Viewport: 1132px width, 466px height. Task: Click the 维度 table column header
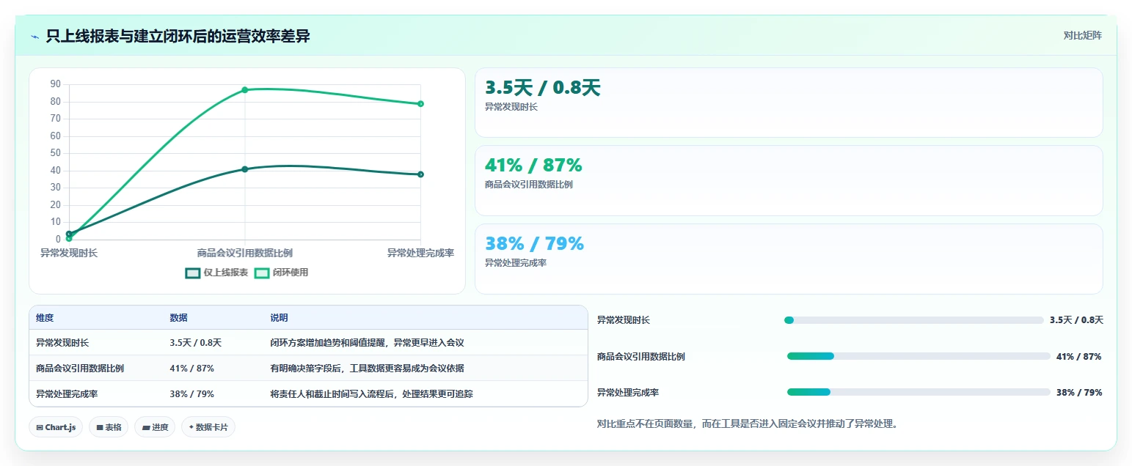click(x=45, y=318)
